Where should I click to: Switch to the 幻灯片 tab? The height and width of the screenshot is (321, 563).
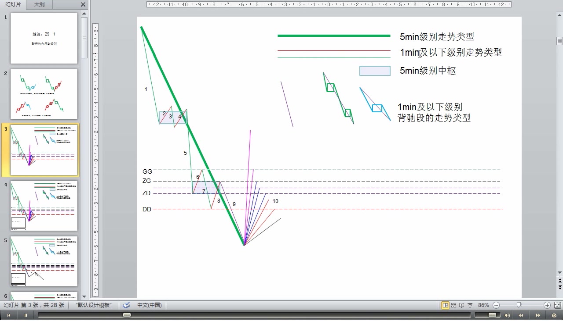click(x=13, y=4)
